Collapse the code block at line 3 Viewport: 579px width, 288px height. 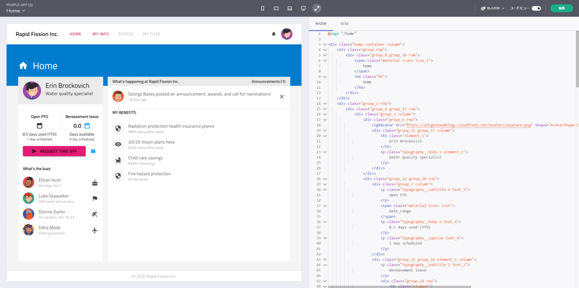(x=325, y=44)
